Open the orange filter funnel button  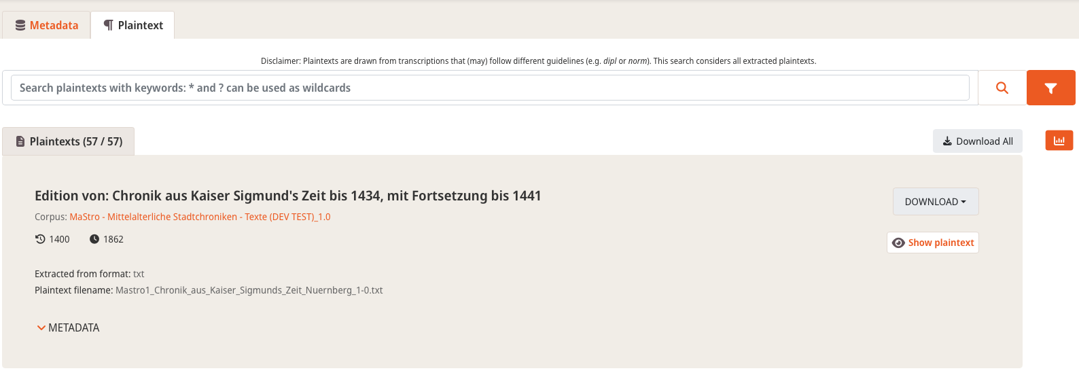(x=1050, y=88)
